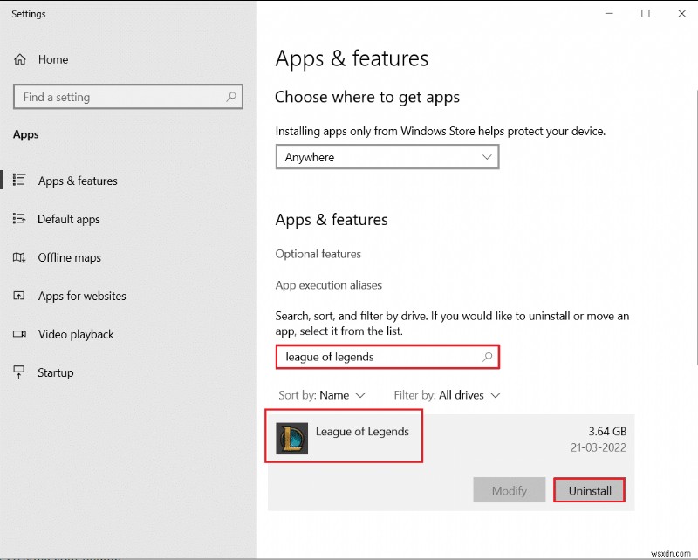Click the Home icon in sidebar
This screenshot has width=698, height=560.
click(x=20, y=59)
